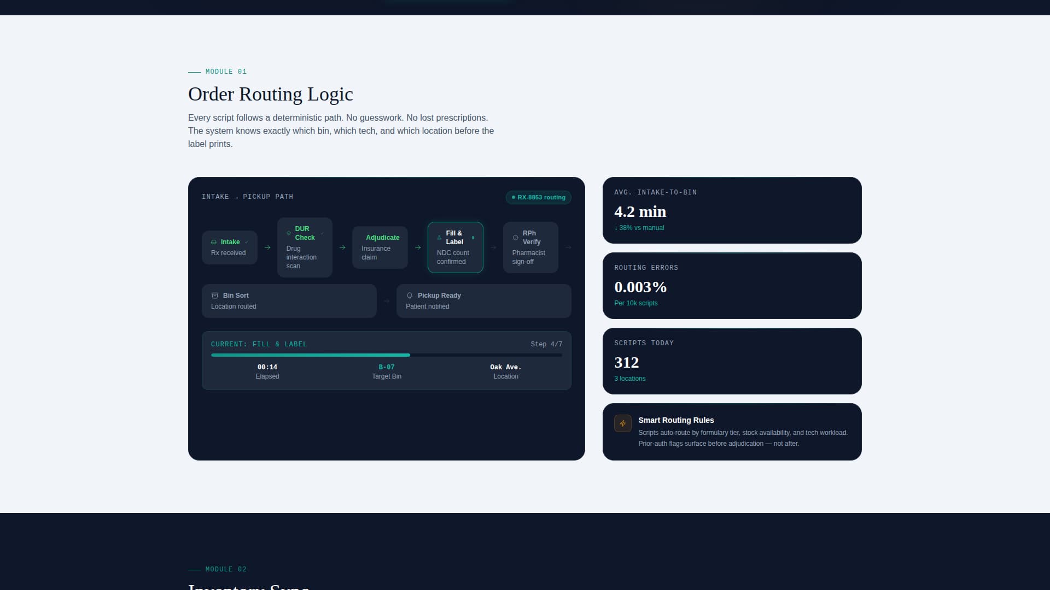1050x590 pixels.
Task: Select the Adjudicate step card
Action: [x=380, y=247]
